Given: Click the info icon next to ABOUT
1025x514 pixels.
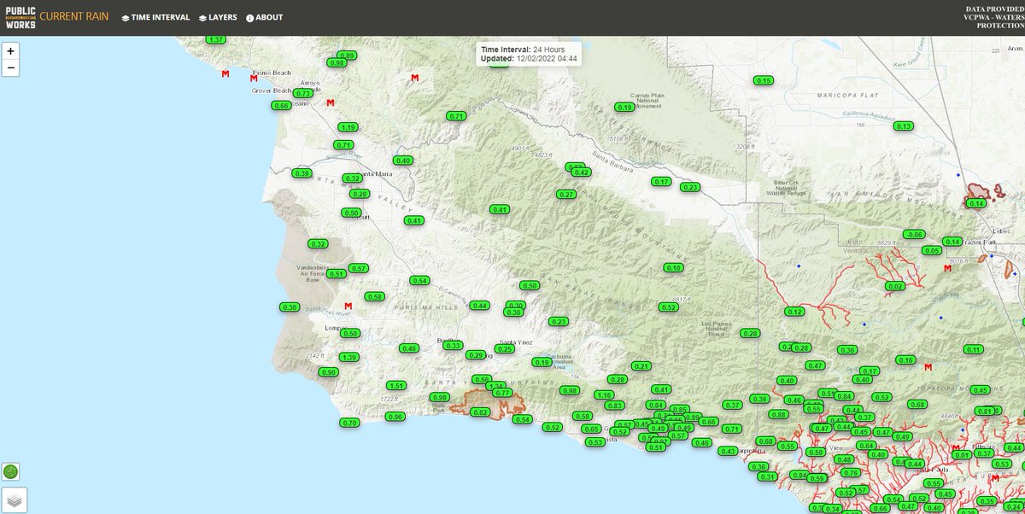Looking at the screenshot, I should coord(249,17).
